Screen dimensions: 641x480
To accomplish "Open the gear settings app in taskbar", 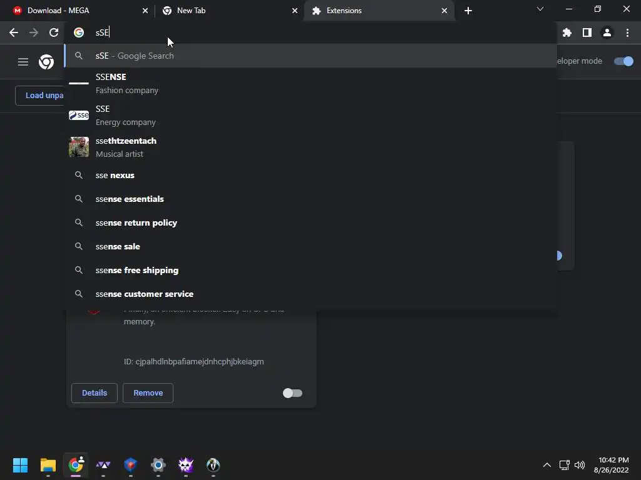I will [158, 465].
